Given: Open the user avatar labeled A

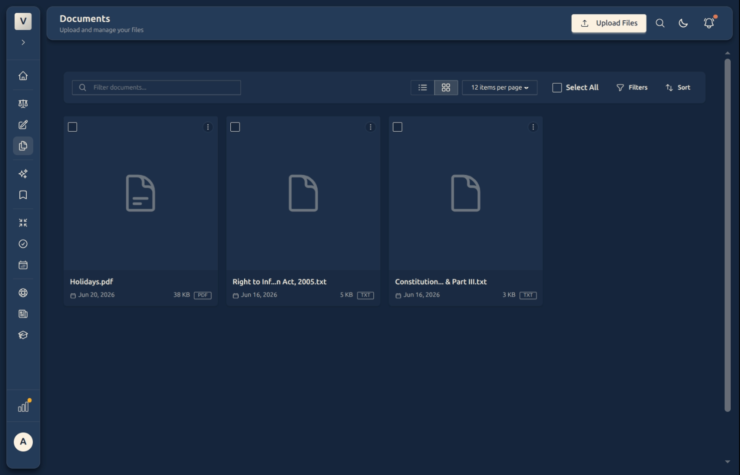Looking at the screenshot, I should [23, 442].
